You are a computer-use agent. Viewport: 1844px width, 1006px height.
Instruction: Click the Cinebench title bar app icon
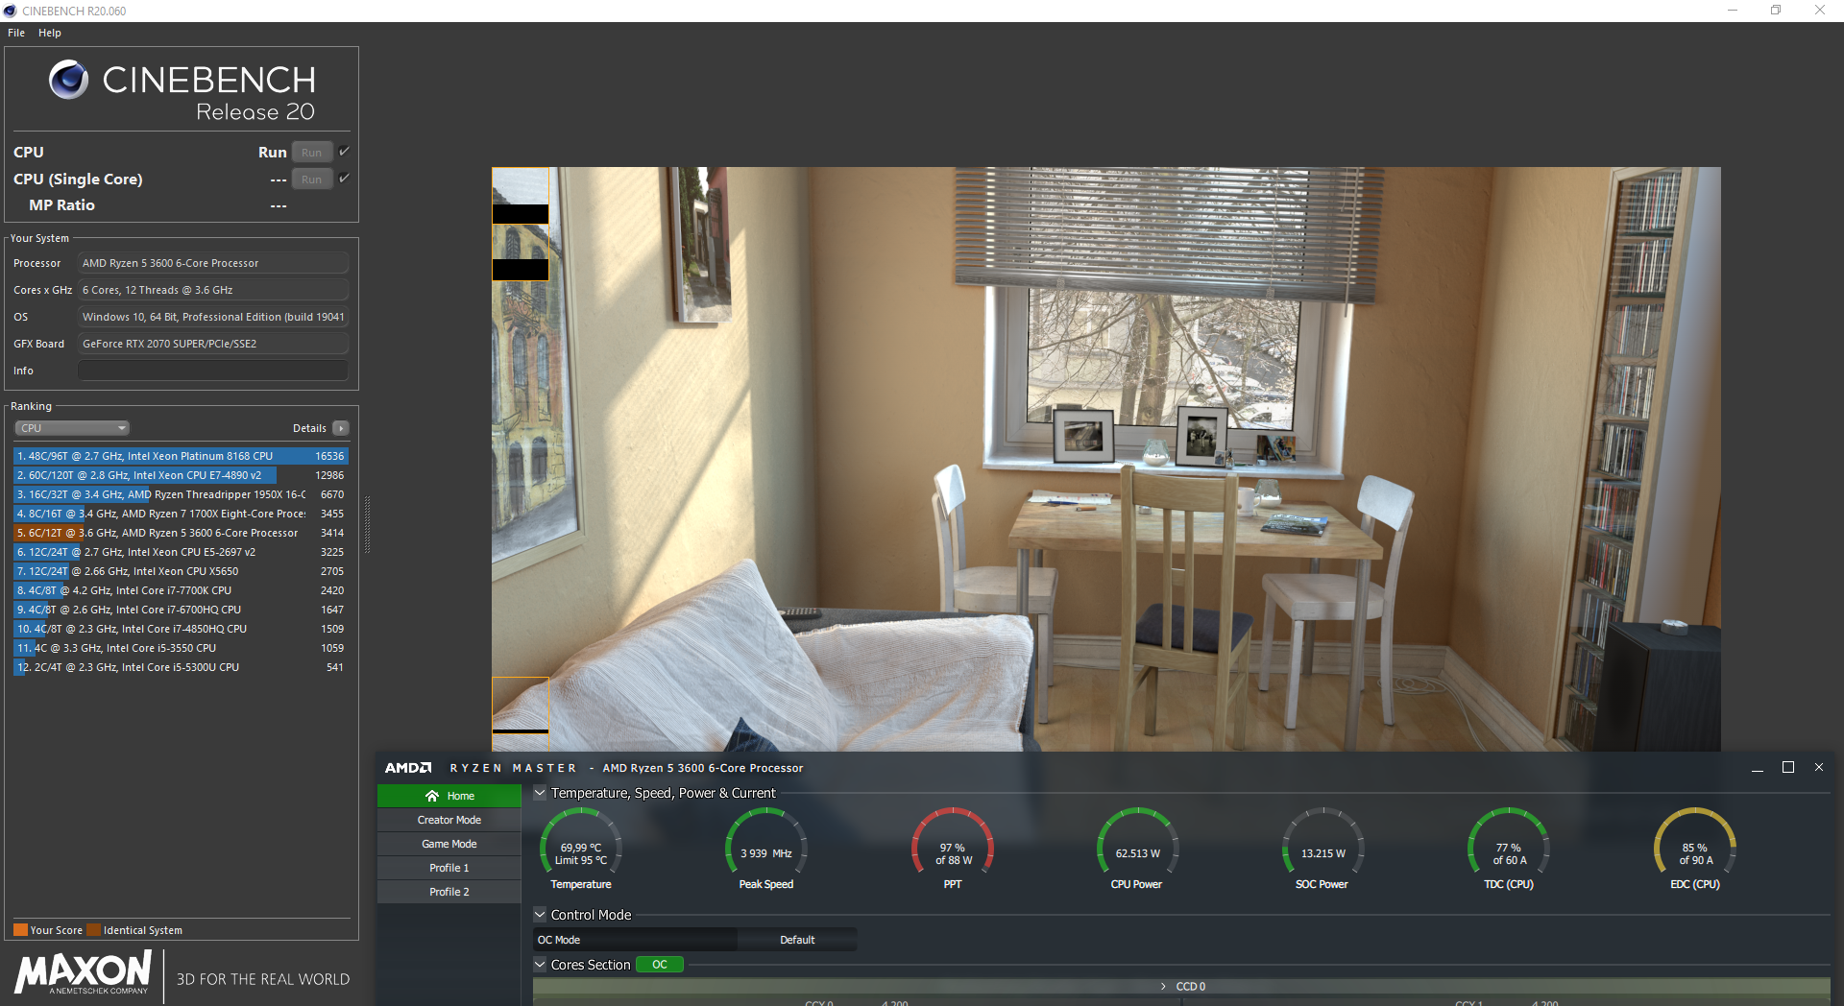[11, 11]
